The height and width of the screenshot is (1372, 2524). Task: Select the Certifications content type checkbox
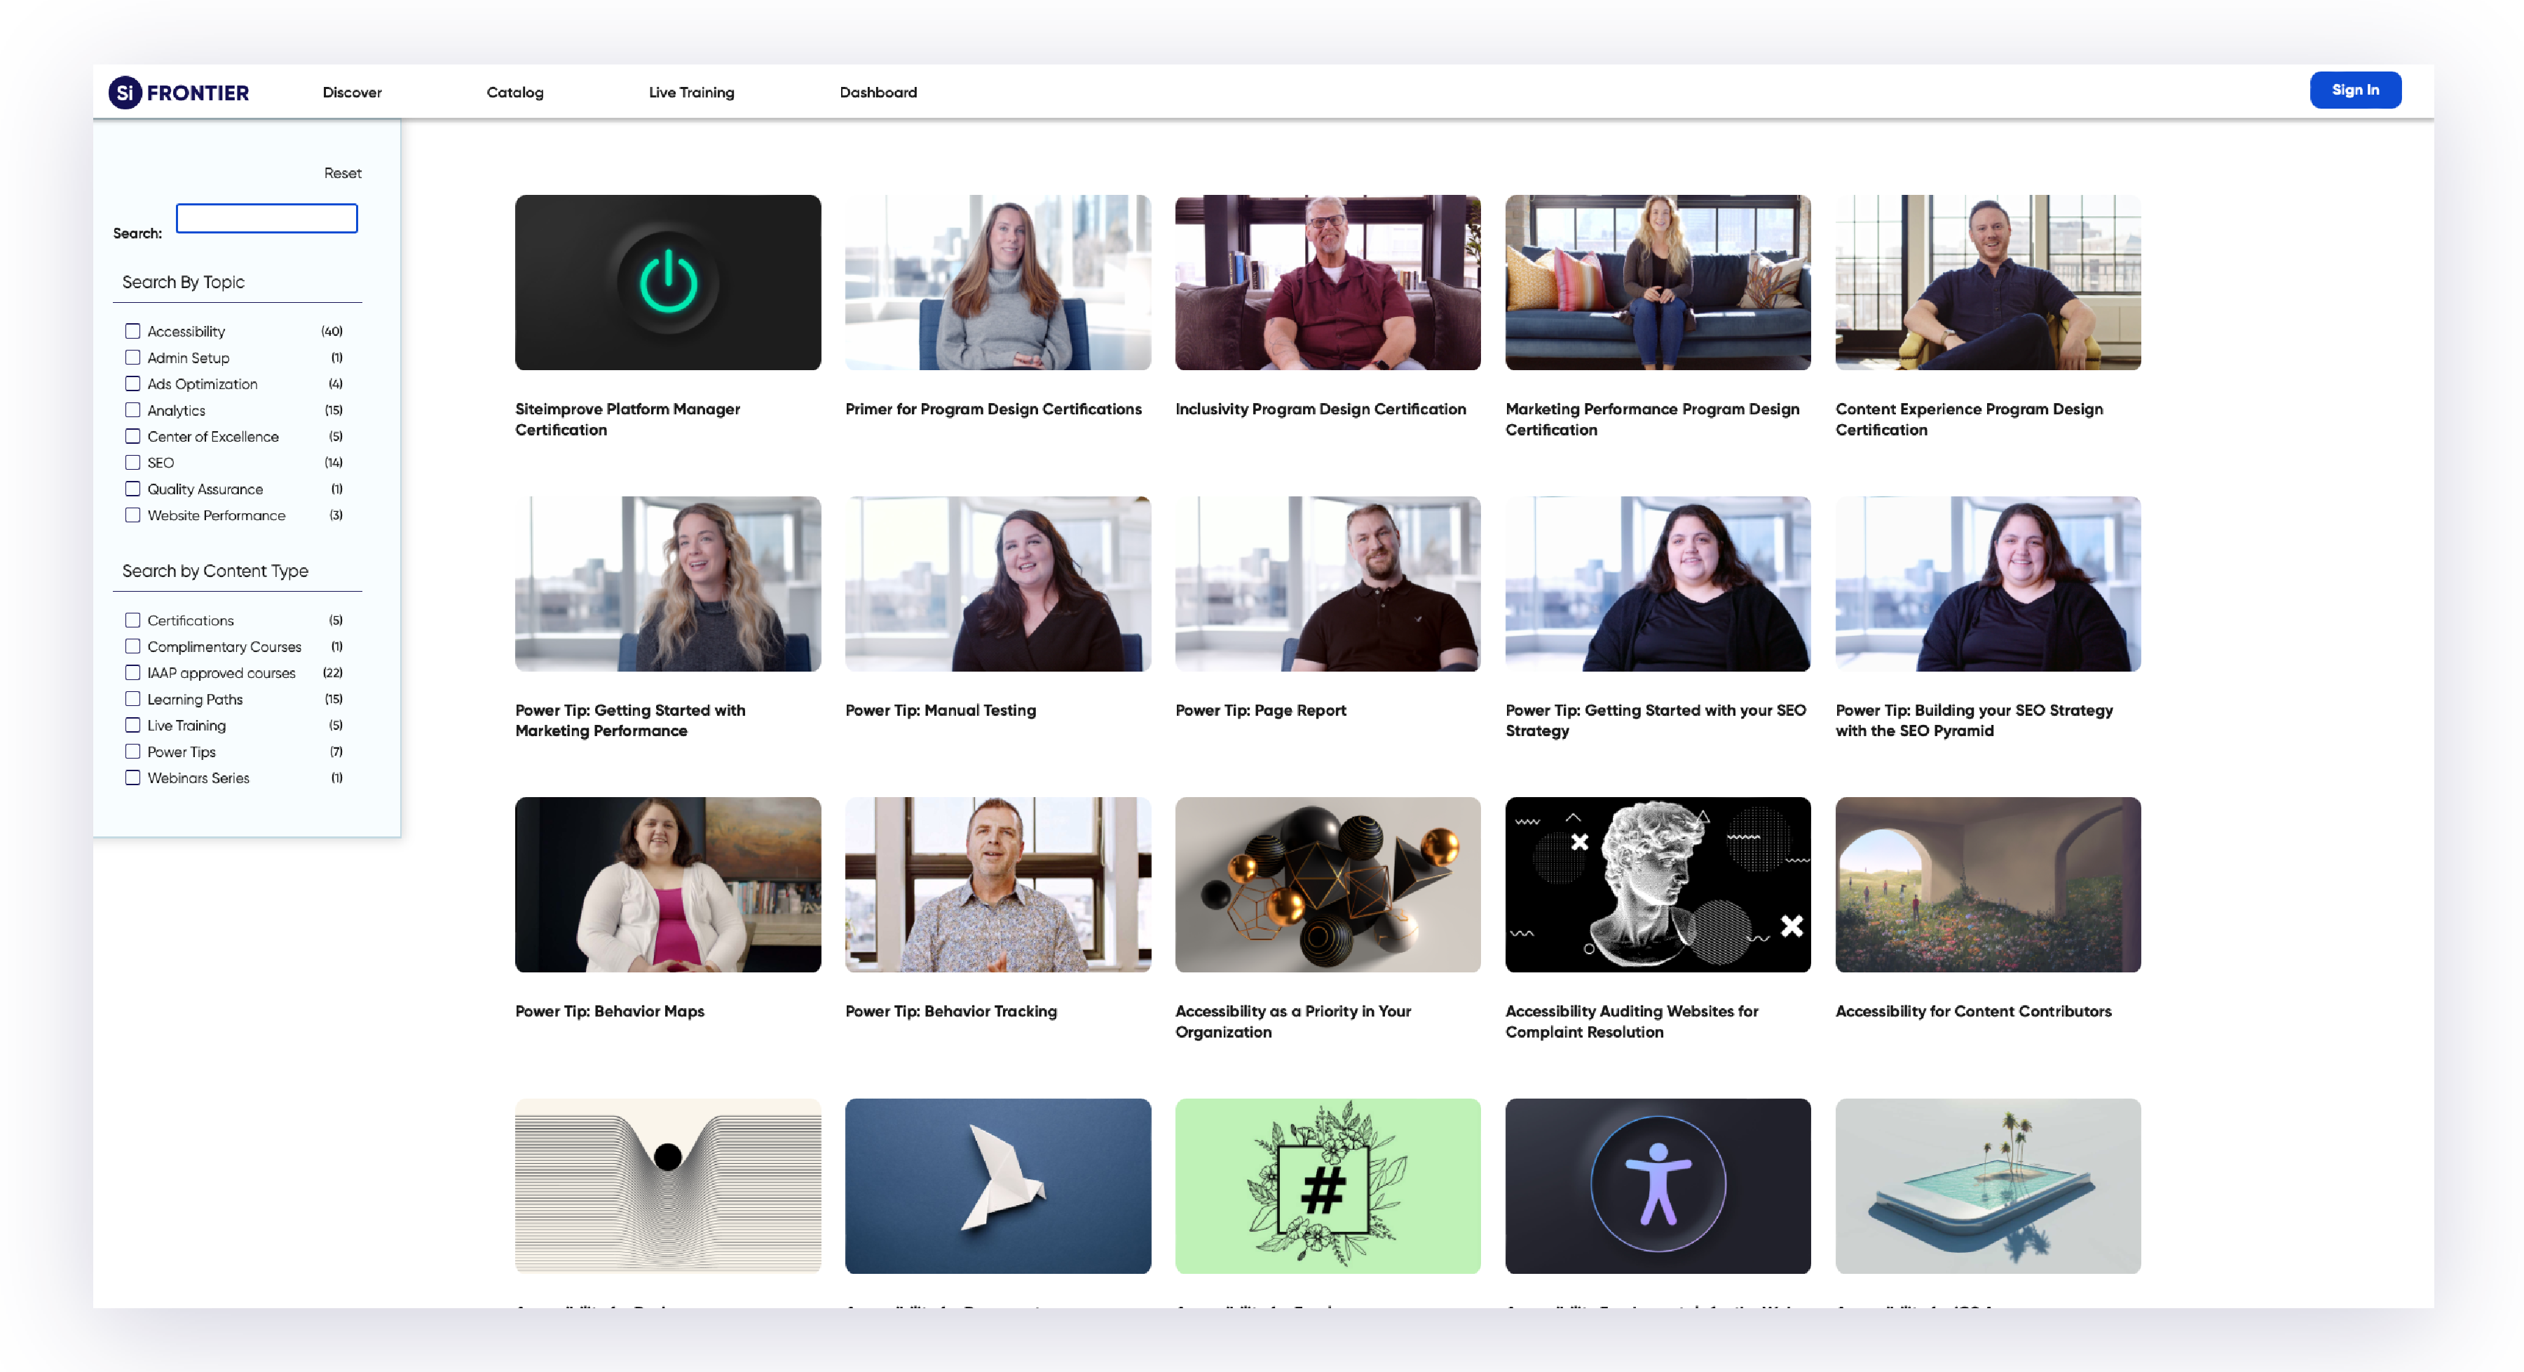click(132, 620)
